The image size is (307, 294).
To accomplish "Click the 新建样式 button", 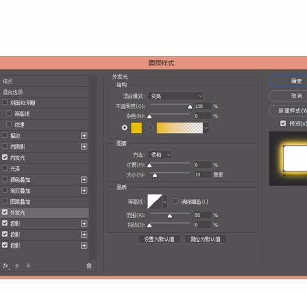I will (x=288, y=110).
